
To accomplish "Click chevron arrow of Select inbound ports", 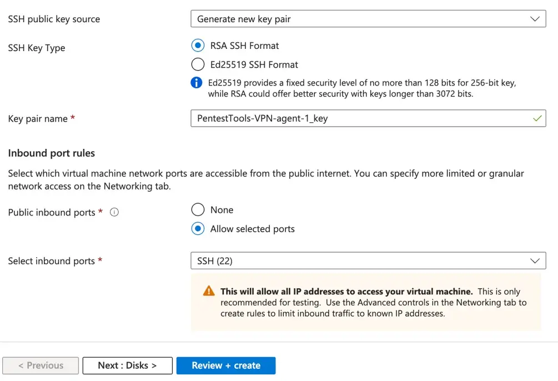I will pos(535,261).
